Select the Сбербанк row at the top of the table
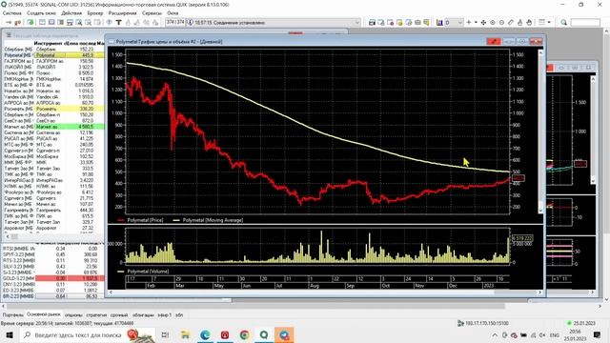The height and width of the screenshot is (343, 610). coord(53,50)
